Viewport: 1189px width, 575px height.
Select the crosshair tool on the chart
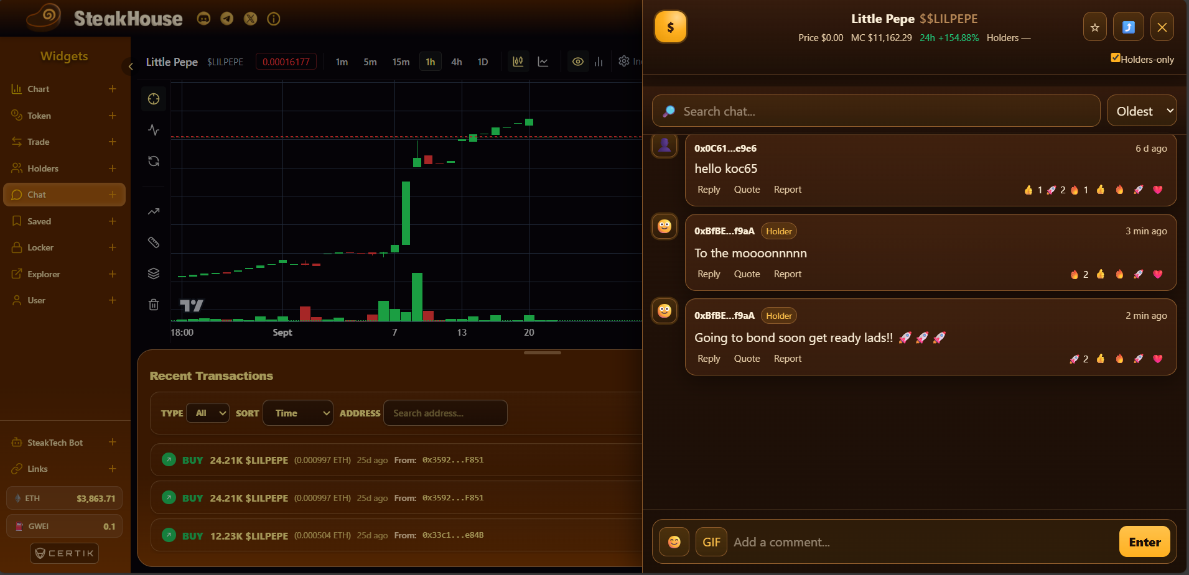[154, 99]
